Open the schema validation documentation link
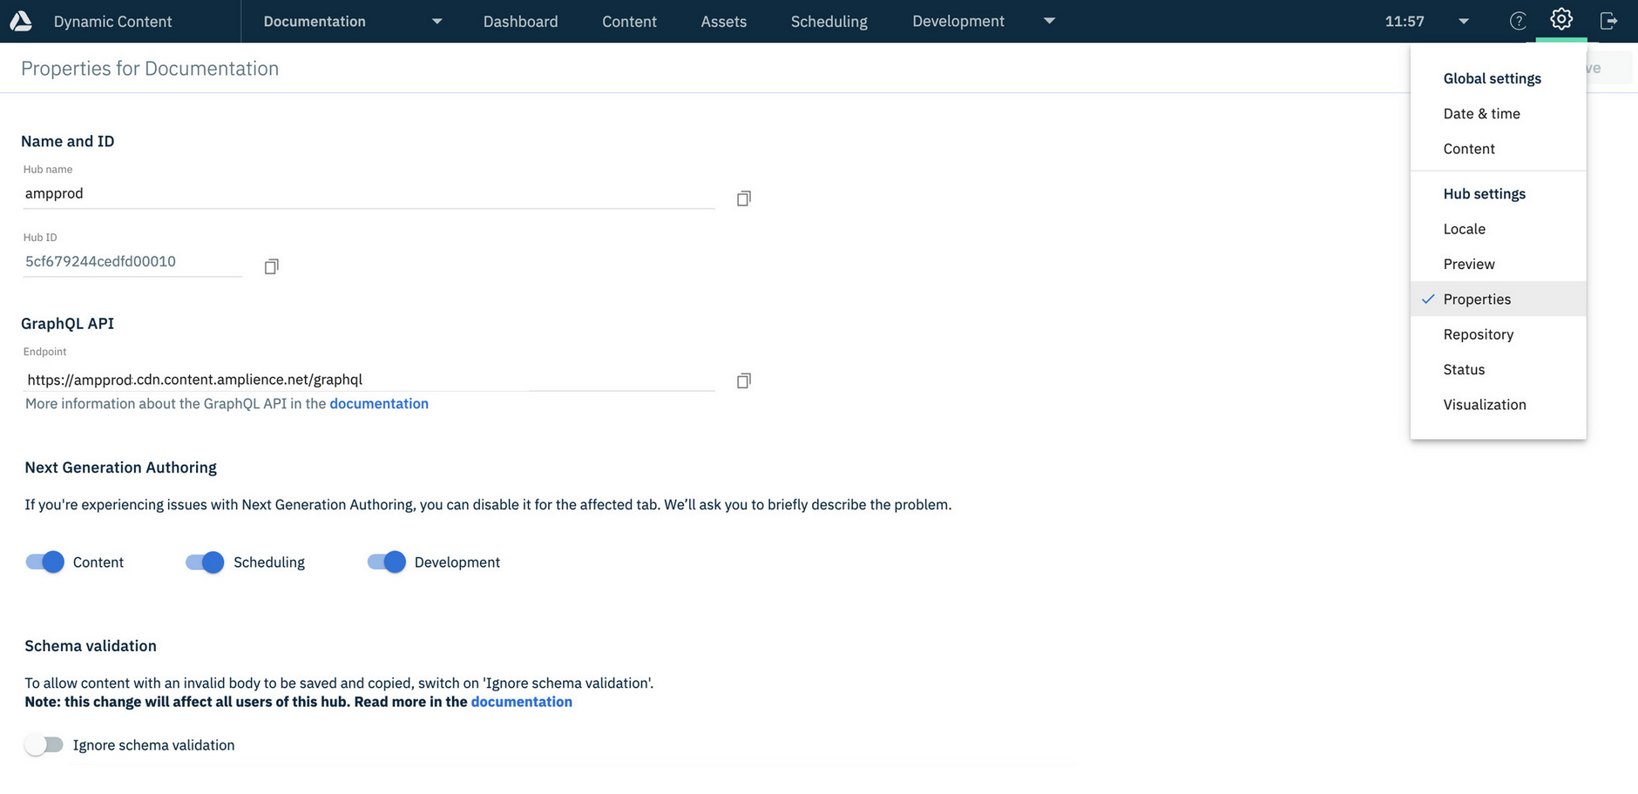Screen dimensions: 1638x794 click(521, 701)
